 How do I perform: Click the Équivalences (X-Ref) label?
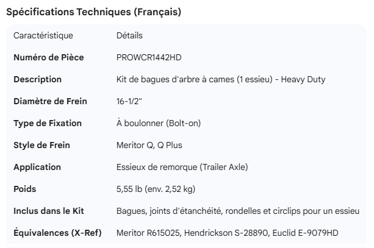57,233
